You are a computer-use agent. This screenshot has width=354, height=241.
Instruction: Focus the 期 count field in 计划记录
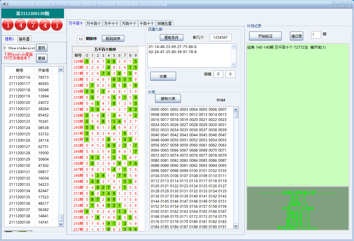pos(316,35)
